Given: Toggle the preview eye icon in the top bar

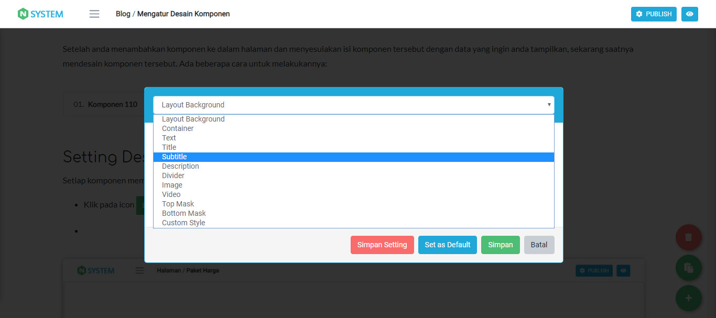Looking at the screenshot, I should point(689,14).
